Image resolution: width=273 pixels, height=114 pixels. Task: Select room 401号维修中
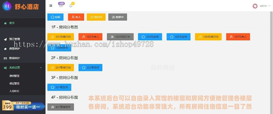pyautogui.click(x=61, y=107)
